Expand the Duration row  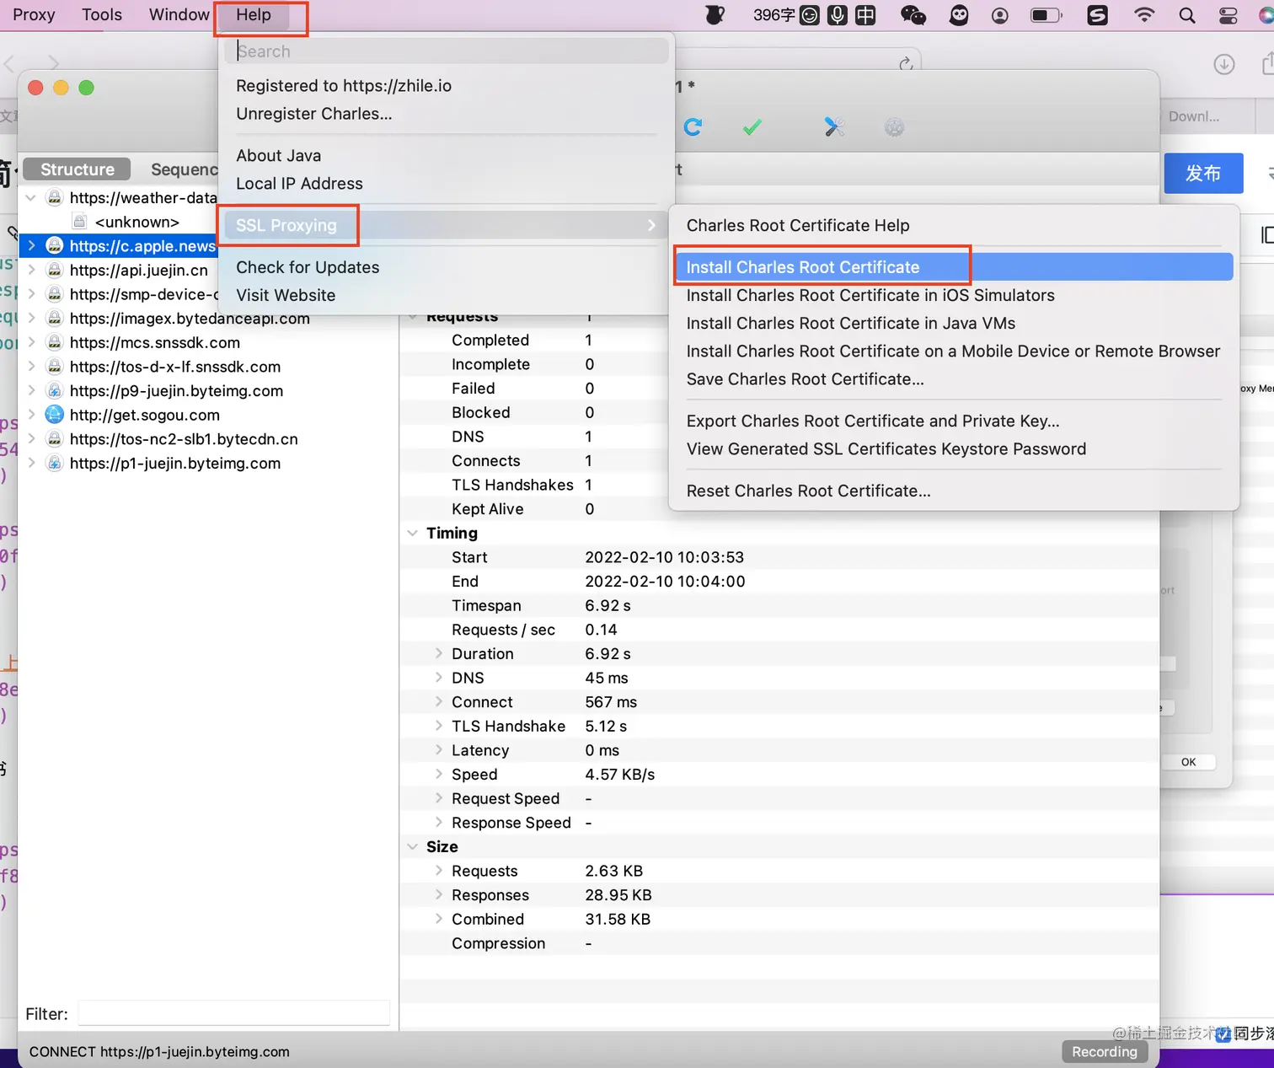(438, 653)
